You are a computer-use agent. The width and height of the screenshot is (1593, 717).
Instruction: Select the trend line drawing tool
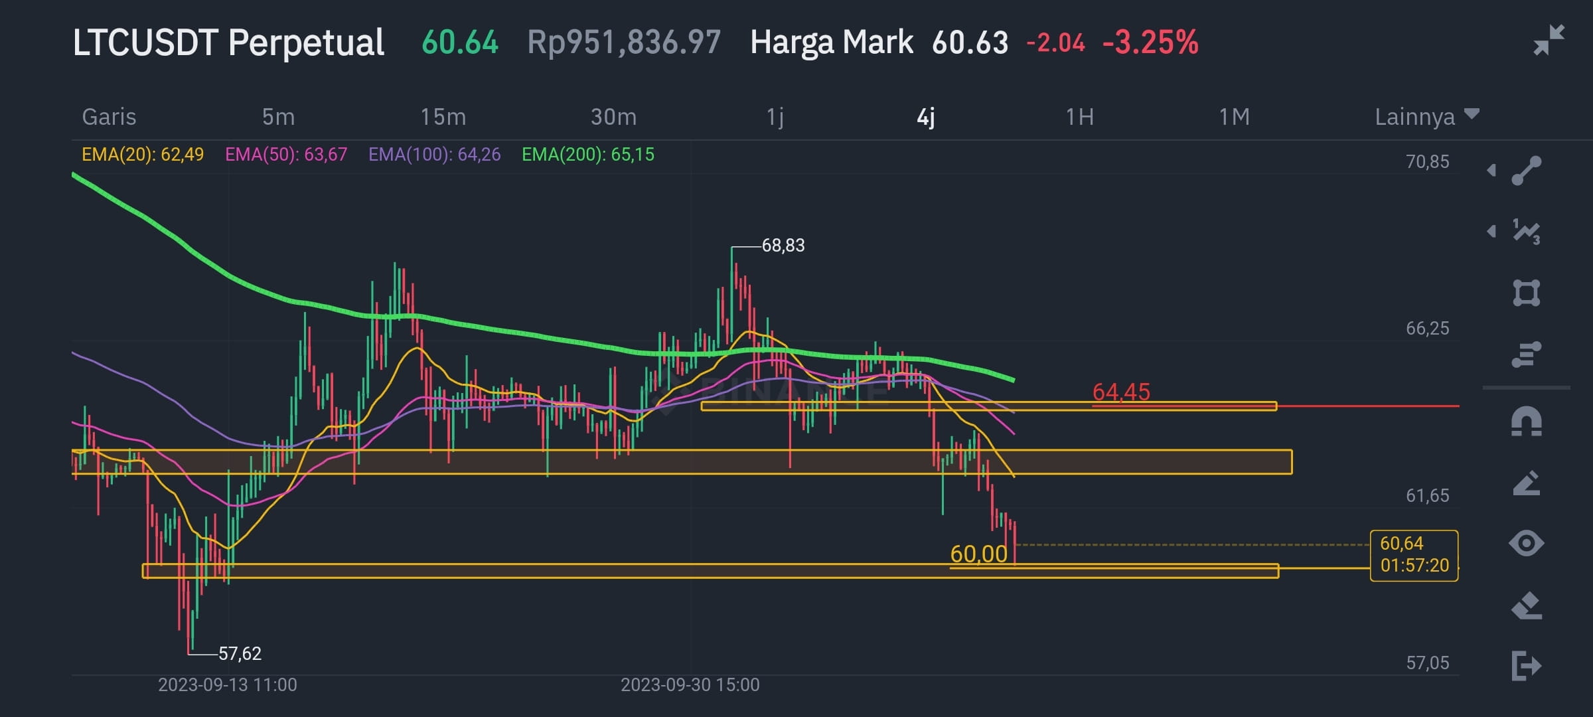point(1526,171)
